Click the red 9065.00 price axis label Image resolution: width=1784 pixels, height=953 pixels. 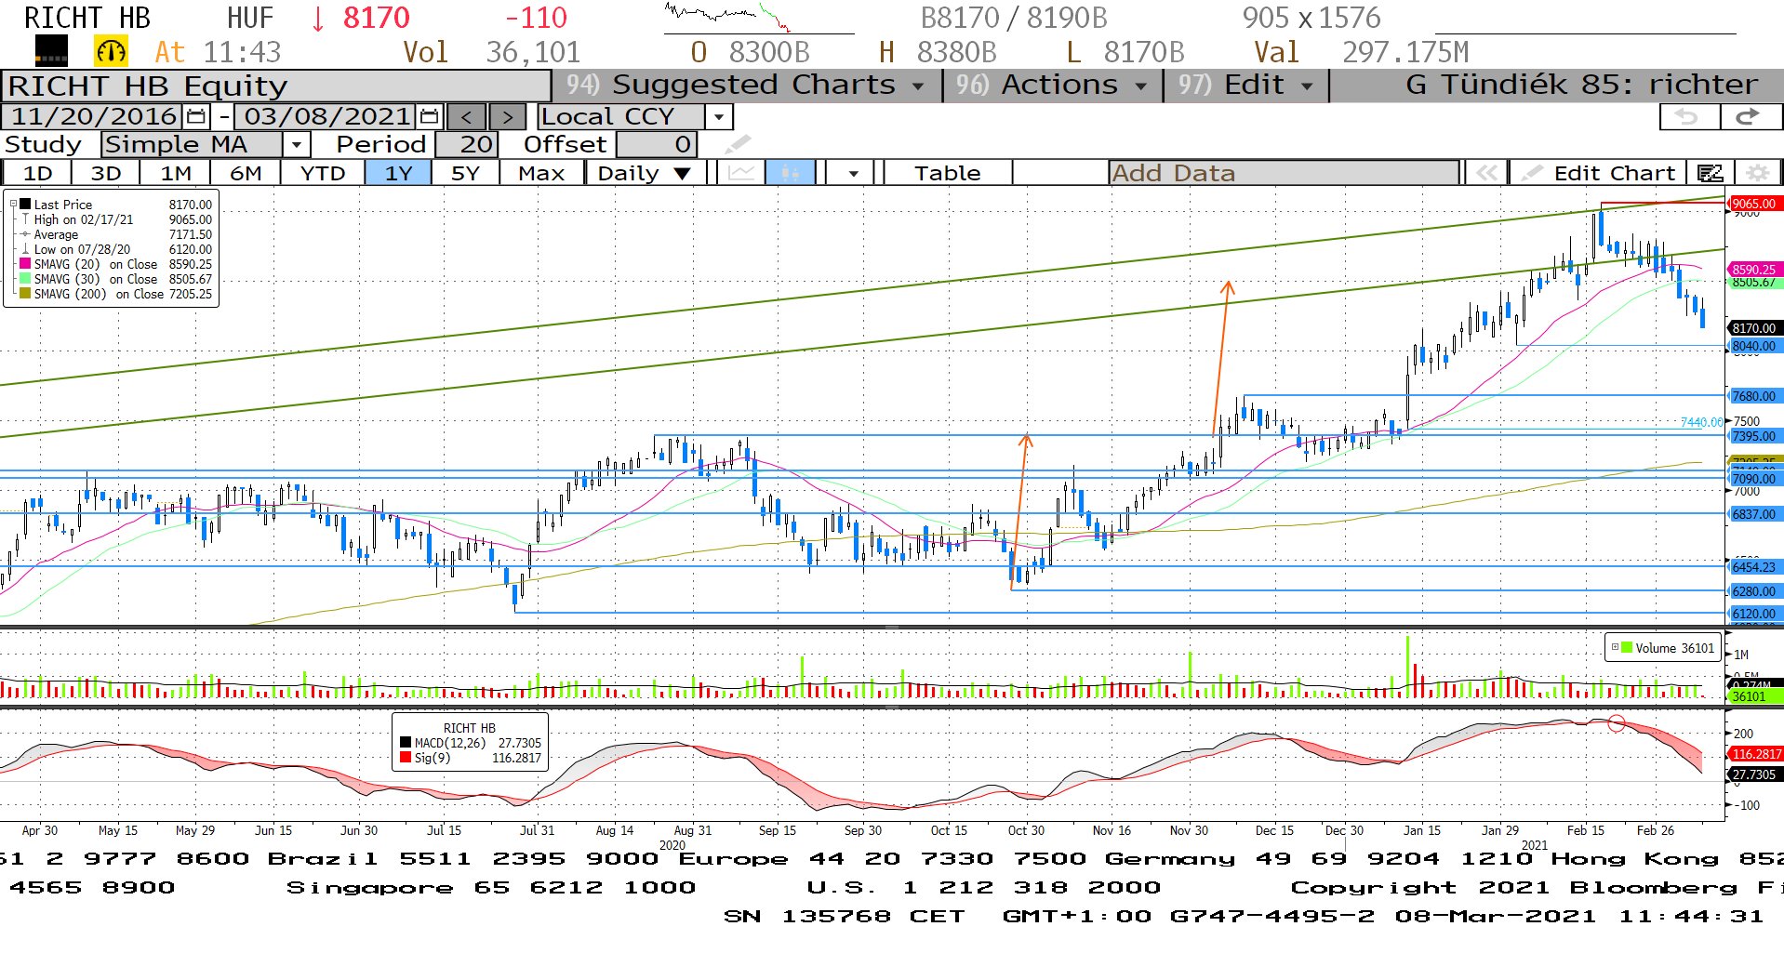1753,204
